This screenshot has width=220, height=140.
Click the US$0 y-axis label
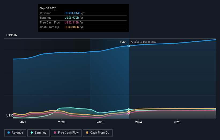pyautogui.click(x=10, y=115)
